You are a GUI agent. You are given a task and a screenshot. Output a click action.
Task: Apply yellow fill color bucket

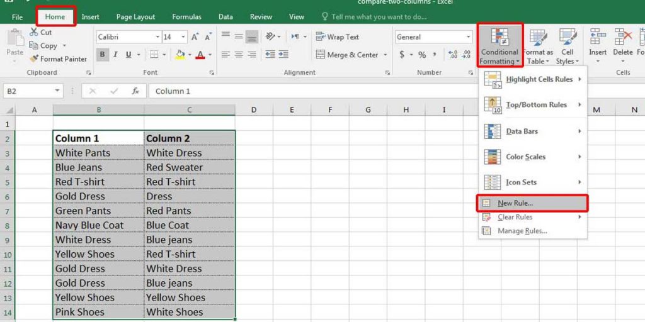pyautogui.click(x=180, y=55)
